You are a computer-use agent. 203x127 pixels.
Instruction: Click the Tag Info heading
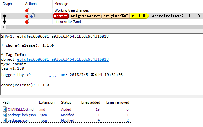pos(13,55)
